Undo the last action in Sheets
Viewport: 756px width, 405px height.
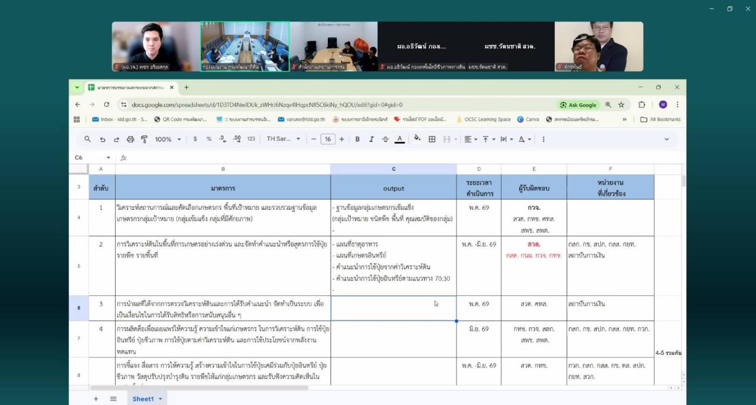click(x=102, y=139)
